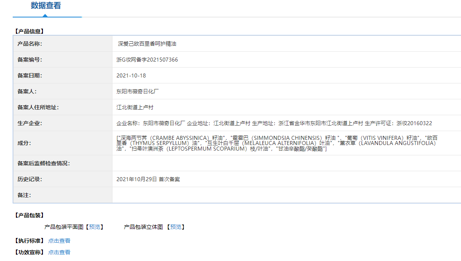This screenshot has height=261, width=461.
Task: Click the 生产企业 details text
Action: (274, 123)
